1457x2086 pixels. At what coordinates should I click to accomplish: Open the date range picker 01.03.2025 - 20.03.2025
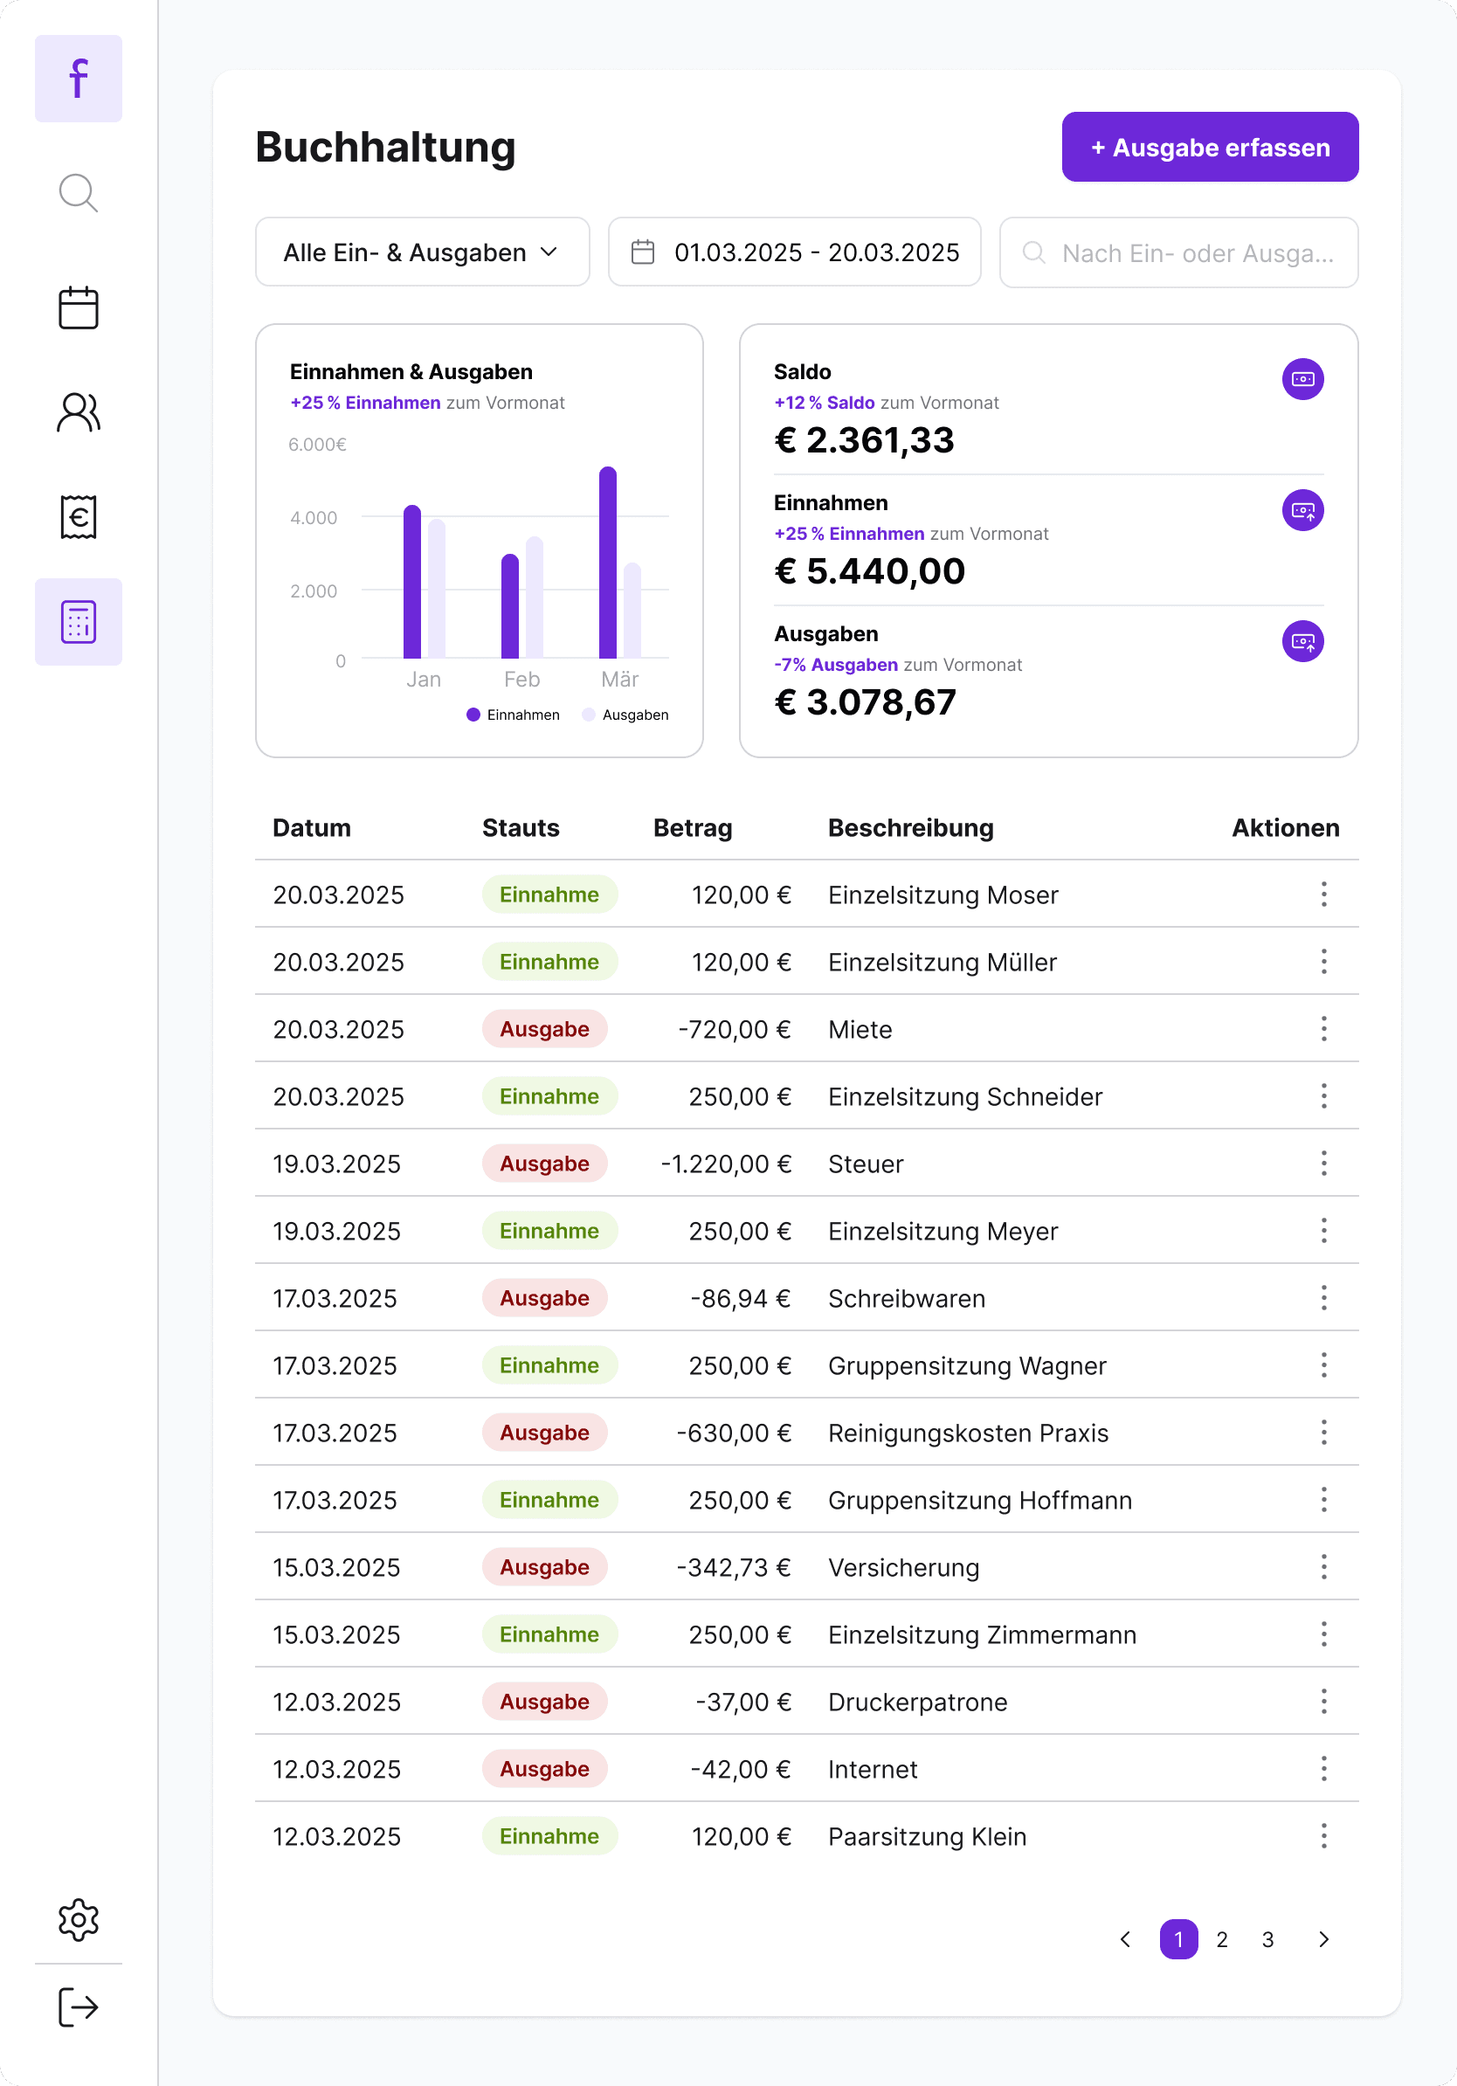click(794, 252)
